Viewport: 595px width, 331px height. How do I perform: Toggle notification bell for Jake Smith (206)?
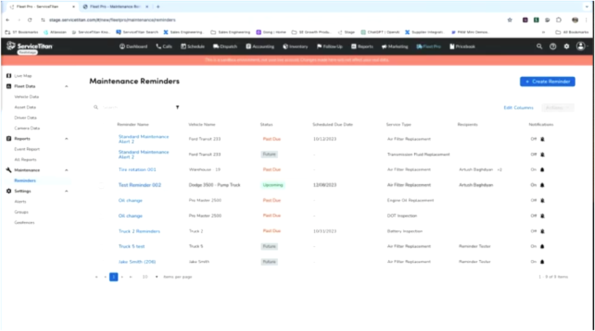click(x=542, y=262)
